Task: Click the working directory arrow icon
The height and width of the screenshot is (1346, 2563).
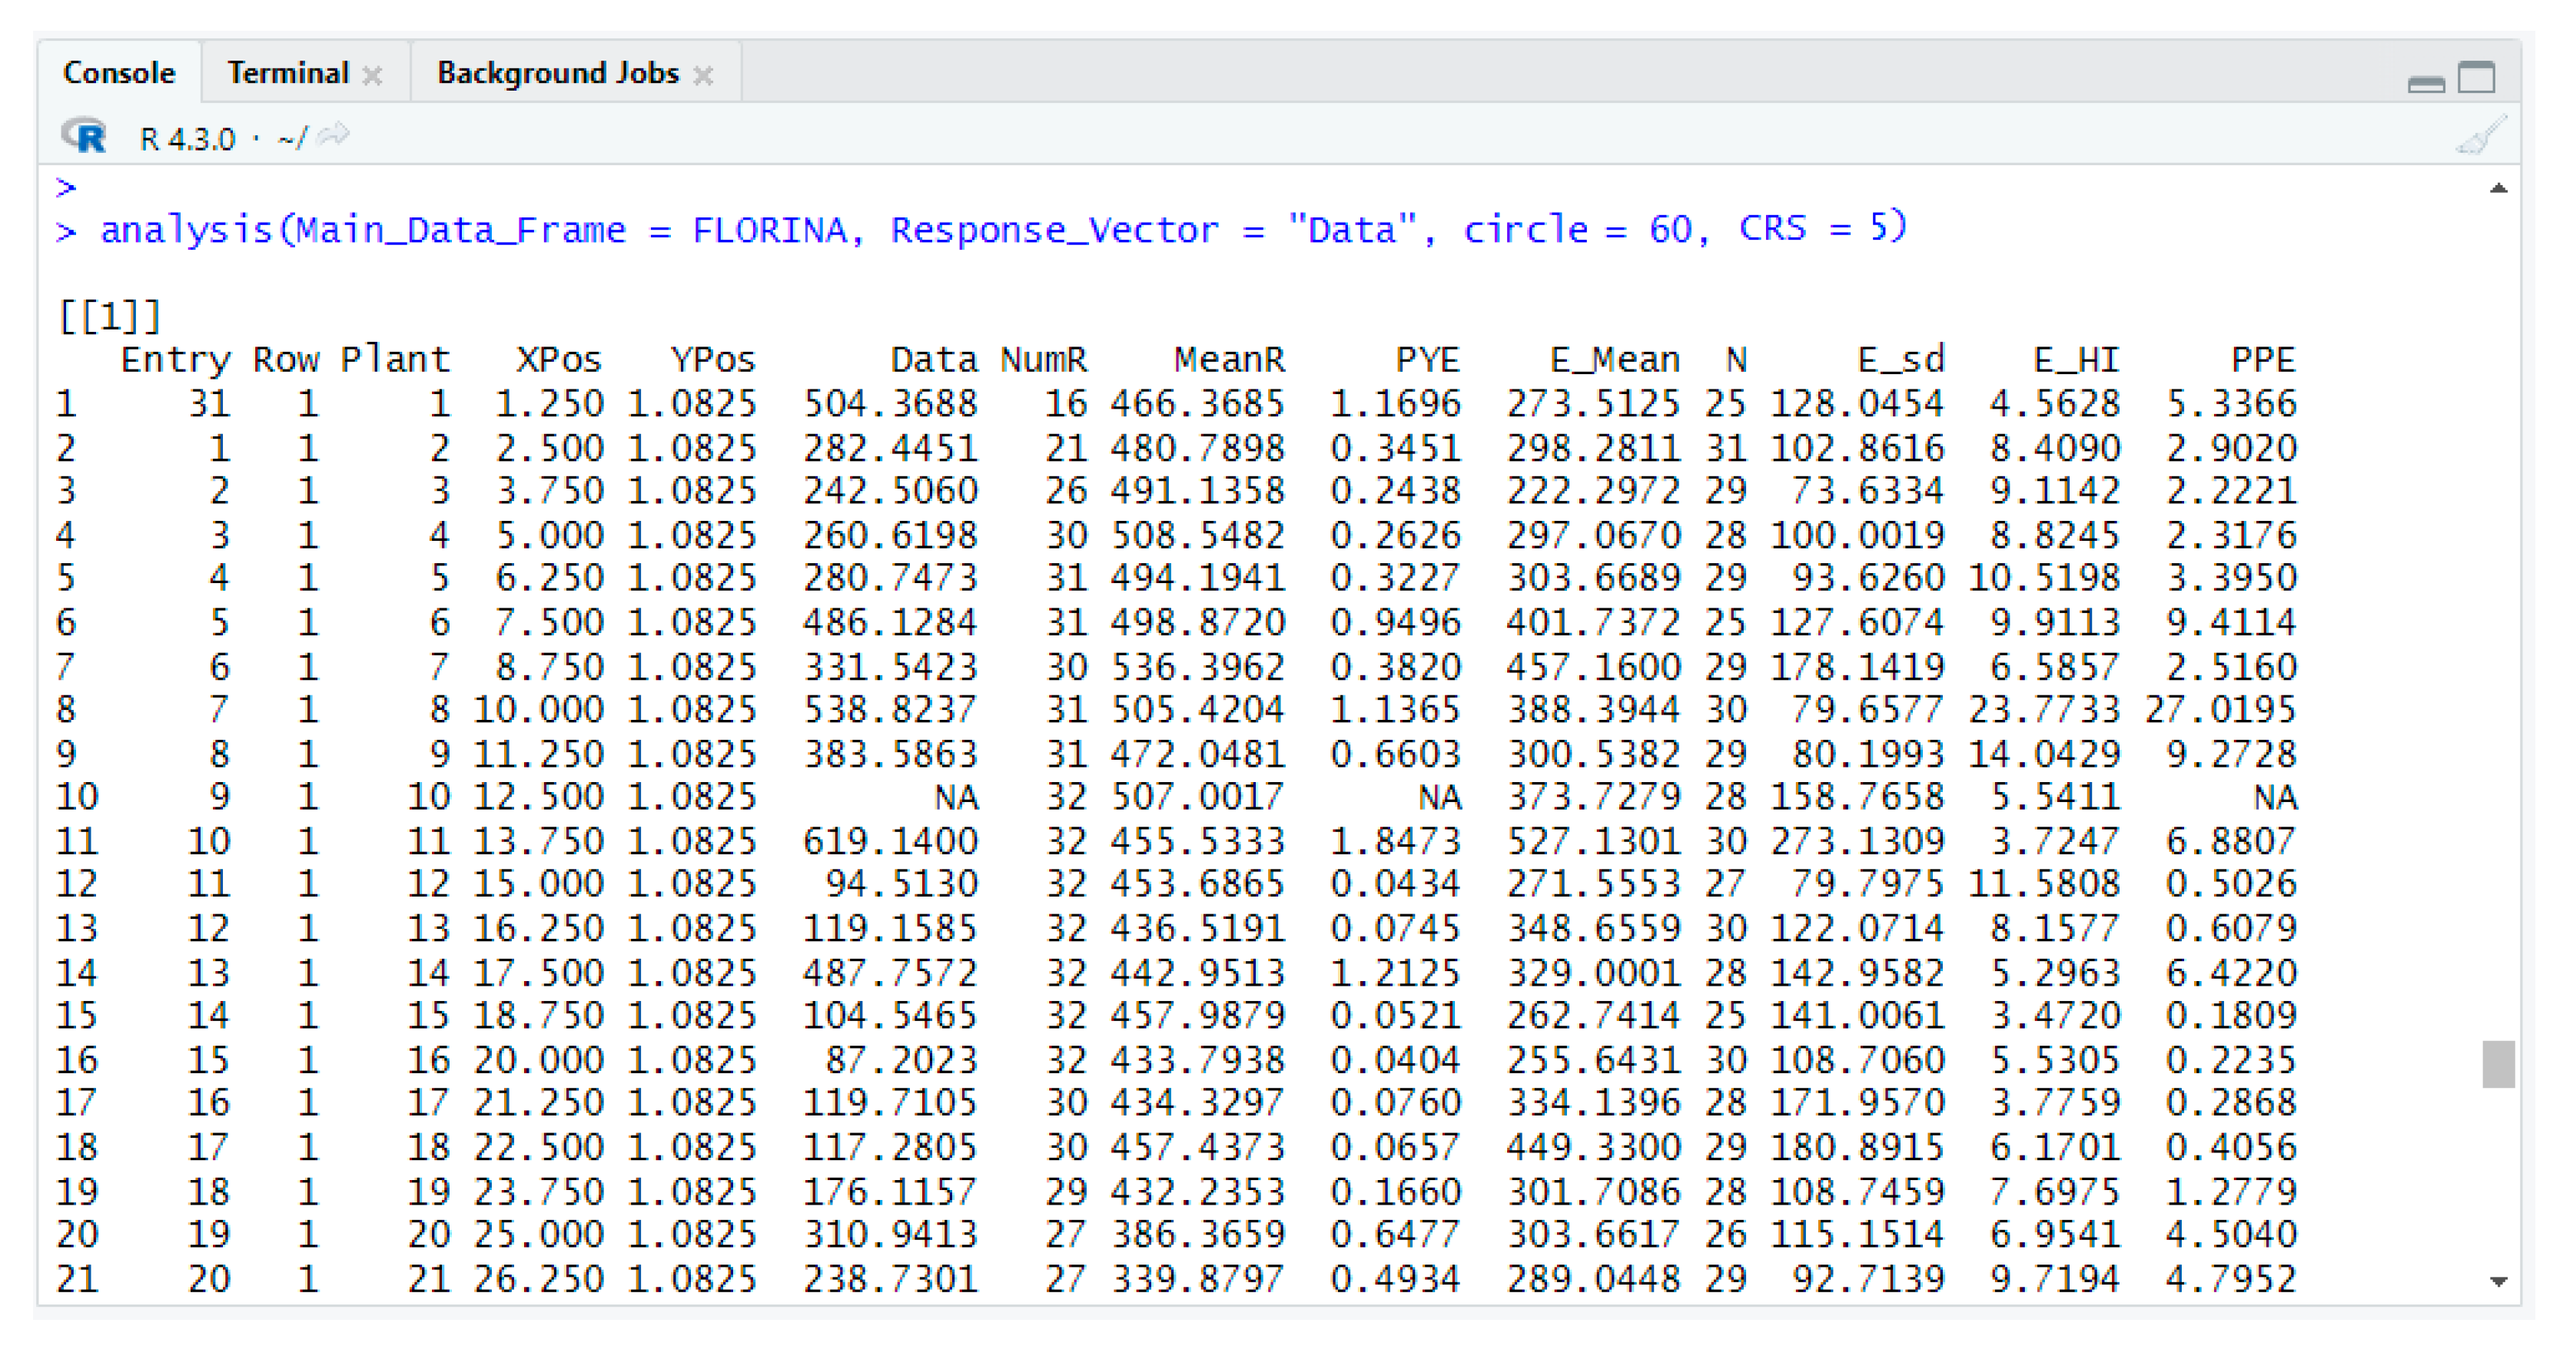Action: click(334, 135)
